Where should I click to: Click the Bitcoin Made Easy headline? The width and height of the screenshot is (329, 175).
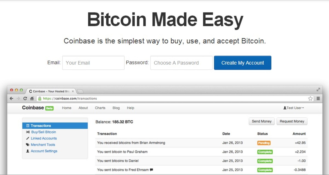coord(165,20)
